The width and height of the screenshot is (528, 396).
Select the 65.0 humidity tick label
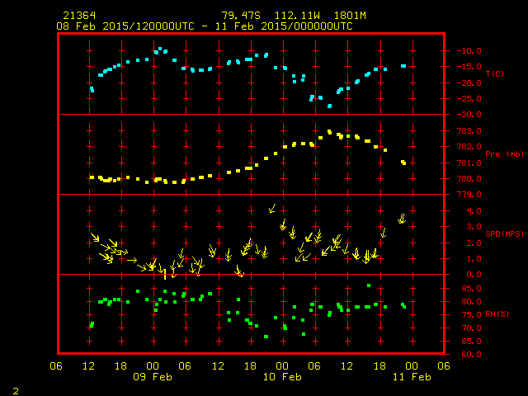click(471, 342)
